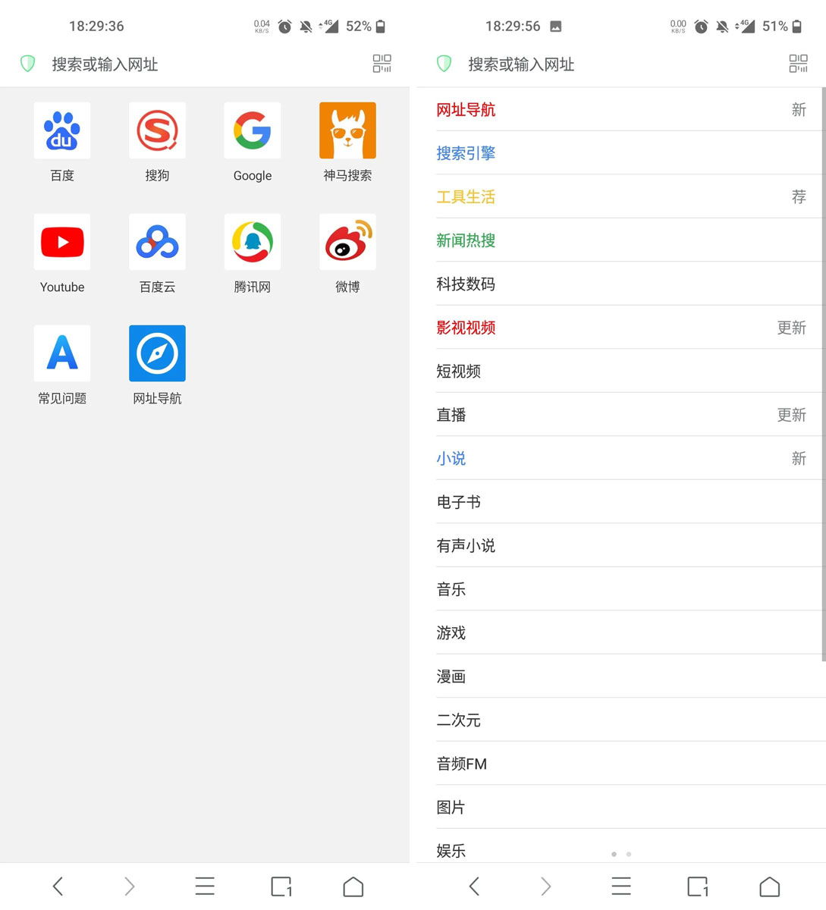Image resolution: width=826 pixels, height=910 pixels.
Task: Select the 影视视频 category
Action: coord(621,328)
